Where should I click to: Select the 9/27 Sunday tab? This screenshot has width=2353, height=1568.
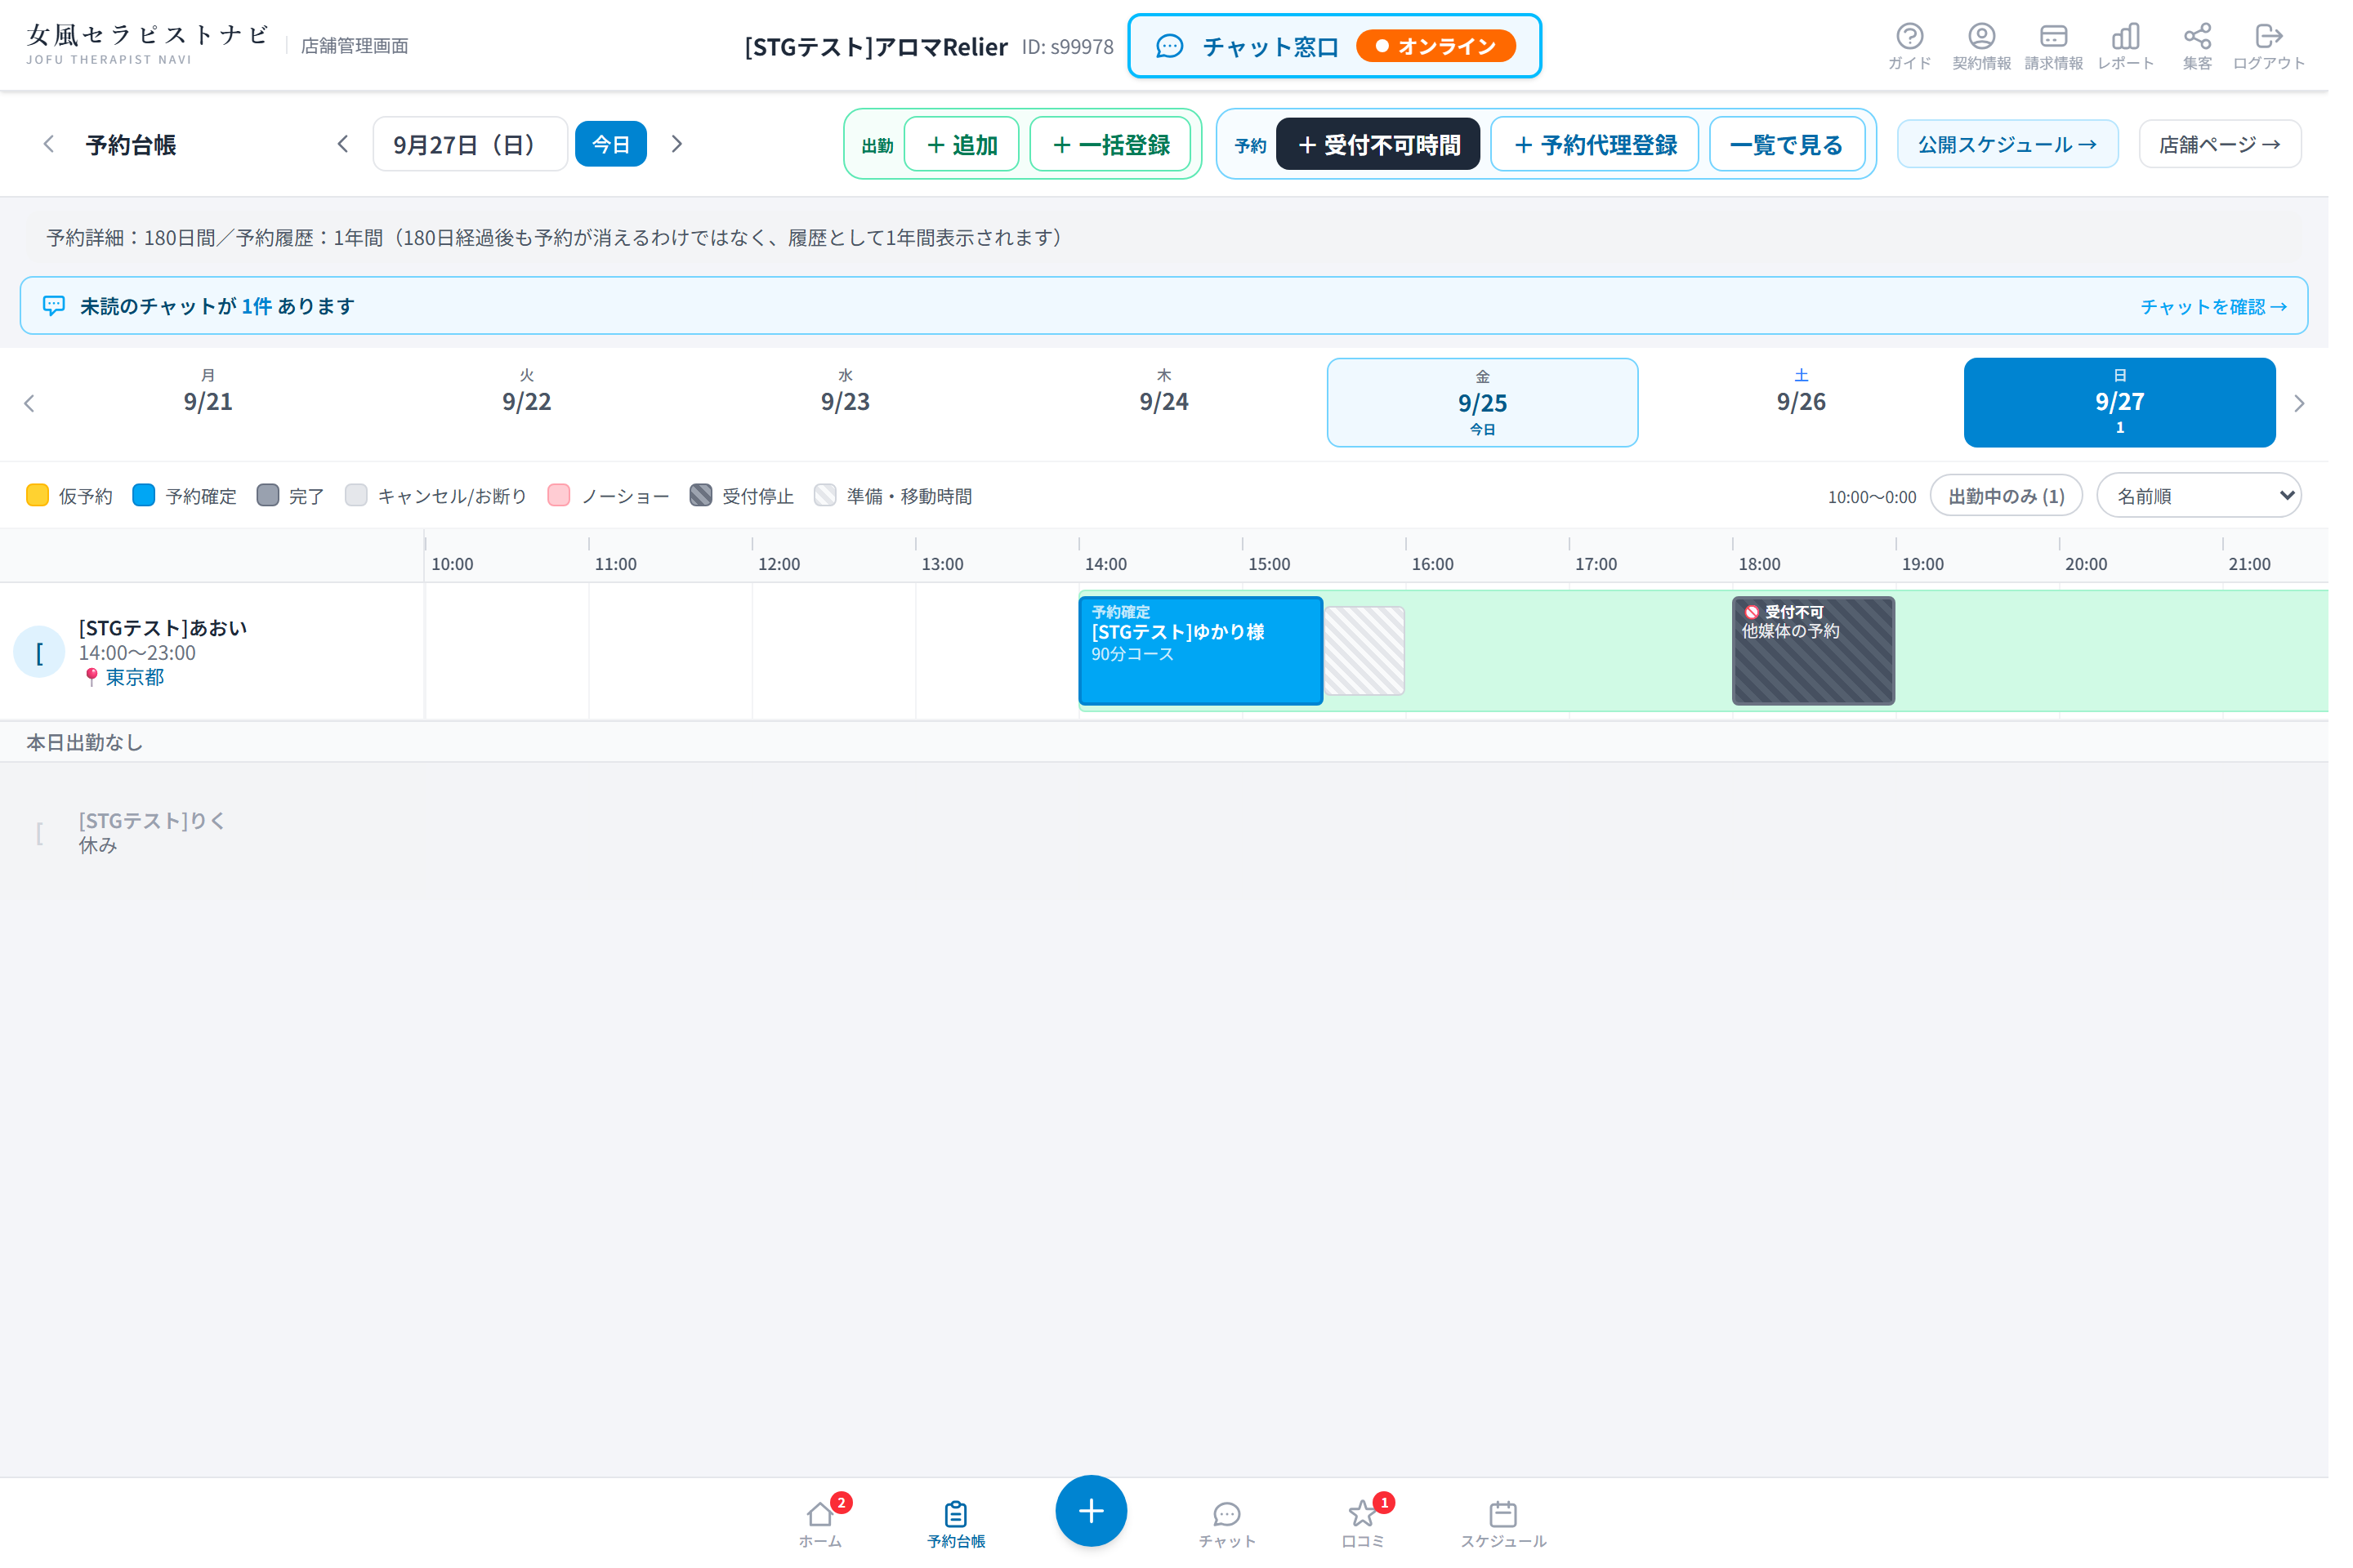pos(2141,407)
